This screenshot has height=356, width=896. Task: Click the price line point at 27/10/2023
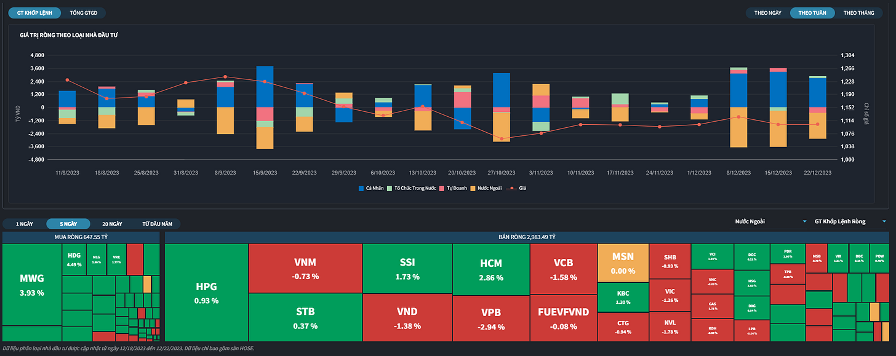point(502,138)
